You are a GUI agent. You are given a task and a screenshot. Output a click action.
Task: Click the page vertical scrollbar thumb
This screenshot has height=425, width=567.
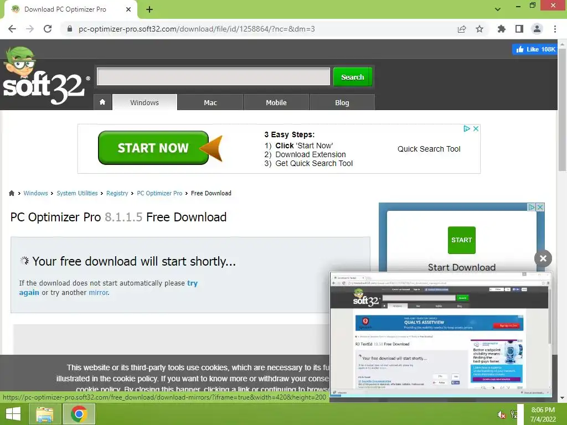click(x=562, y=108)
